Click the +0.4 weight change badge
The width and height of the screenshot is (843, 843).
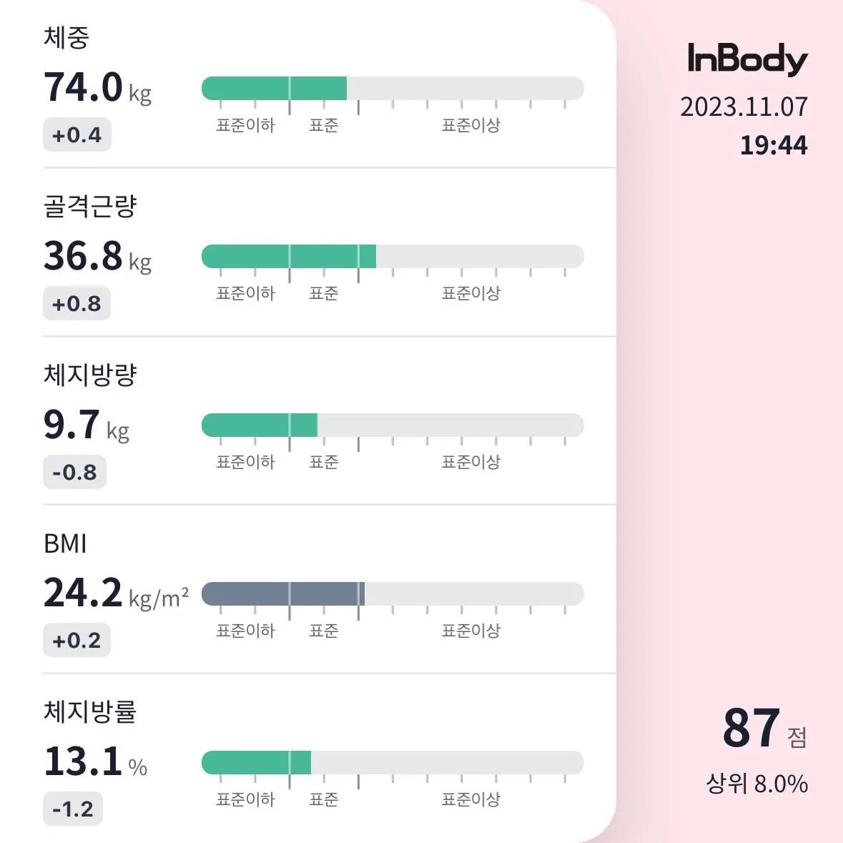[77, 134]
